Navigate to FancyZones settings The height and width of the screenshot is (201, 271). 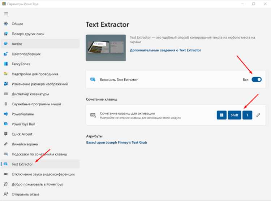coord(40,64)
